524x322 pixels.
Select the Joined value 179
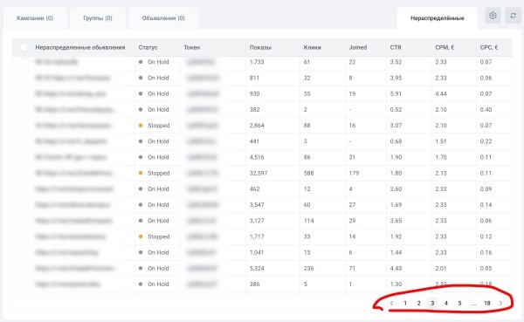[354, 173]
